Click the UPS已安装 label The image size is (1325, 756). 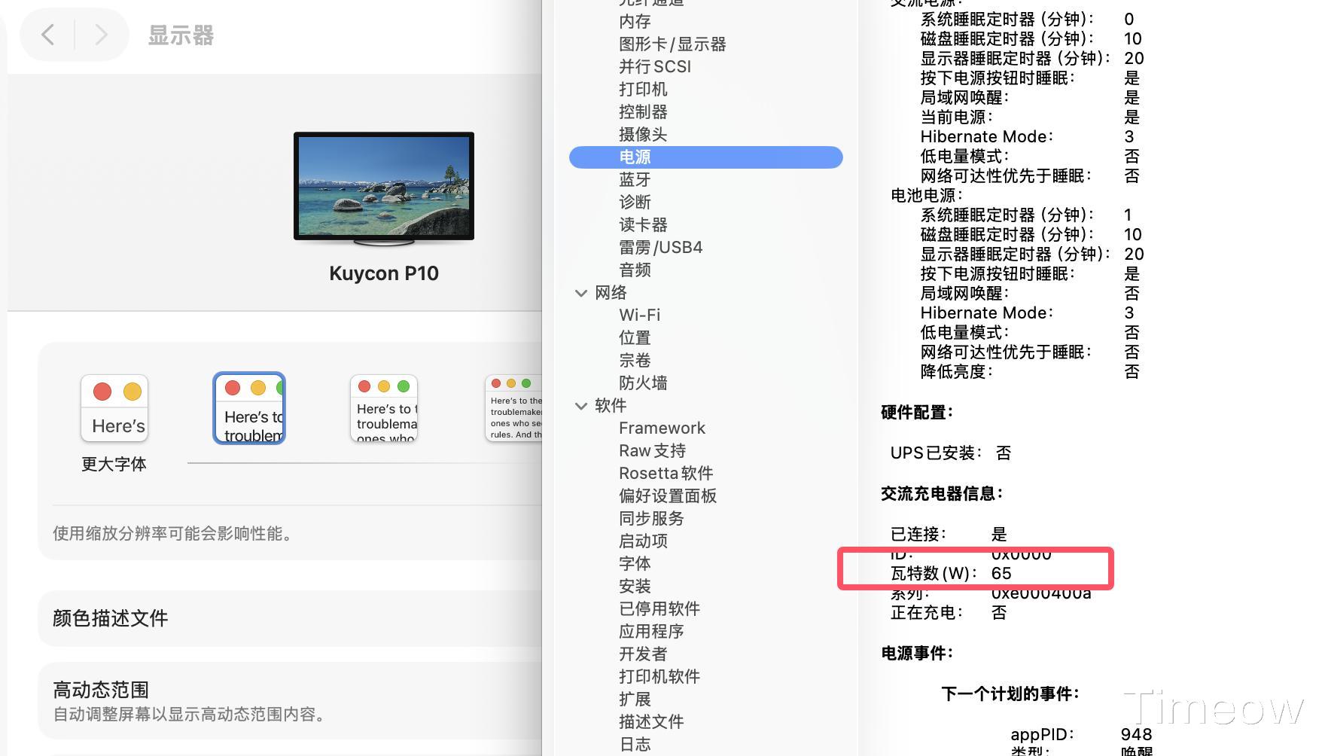pos(936,453)
